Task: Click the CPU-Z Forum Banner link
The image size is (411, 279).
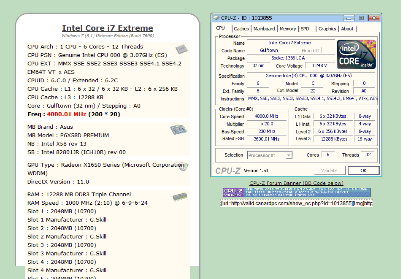Action: [x=296, y=183]
